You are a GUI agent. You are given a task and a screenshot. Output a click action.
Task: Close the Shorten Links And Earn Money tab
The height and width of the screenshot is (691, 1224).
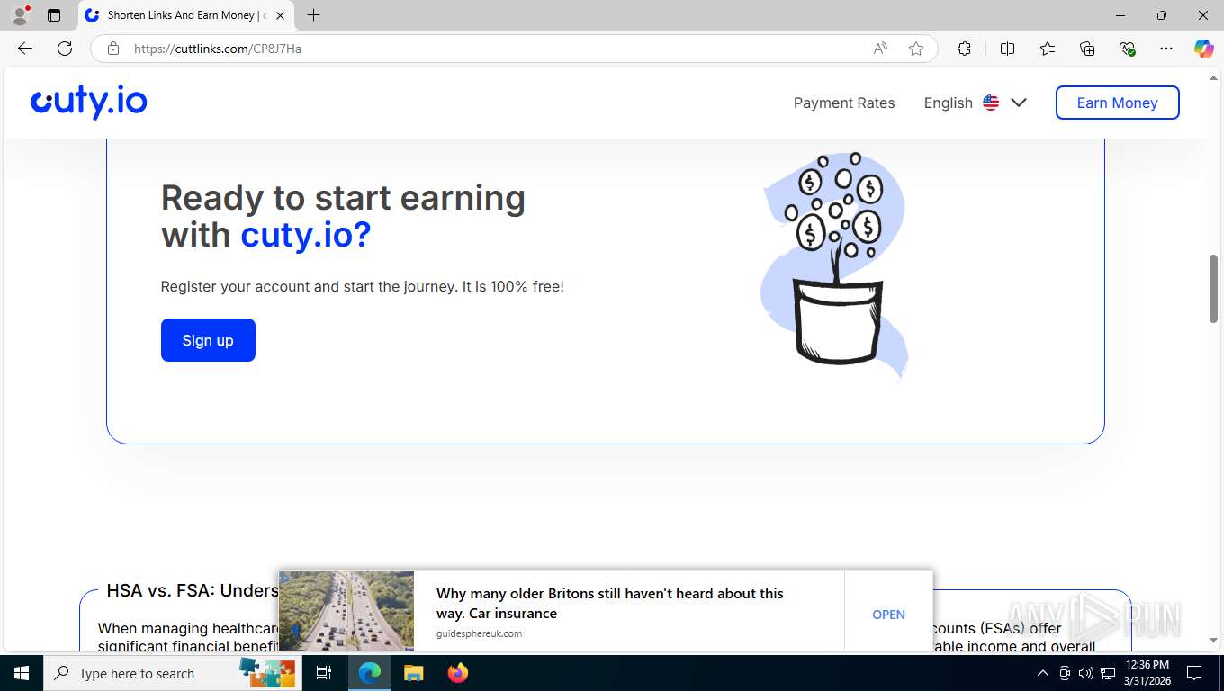click(280, 15)
